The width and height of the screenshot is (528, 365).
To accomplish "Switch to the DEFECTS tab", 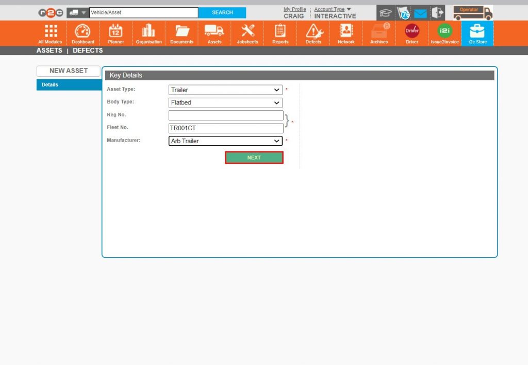I will [88, 50].
